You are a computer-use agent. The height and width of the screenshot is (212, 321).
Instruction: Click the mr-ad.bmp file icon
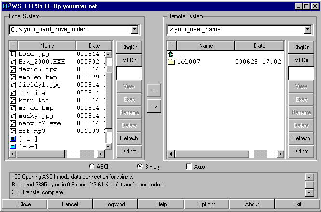tap(13, 108)
